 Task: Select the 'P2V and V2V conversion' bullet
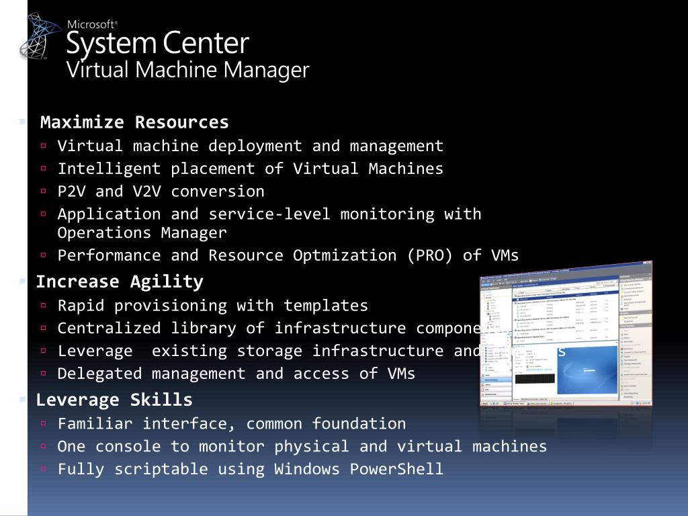click(161, 191)
